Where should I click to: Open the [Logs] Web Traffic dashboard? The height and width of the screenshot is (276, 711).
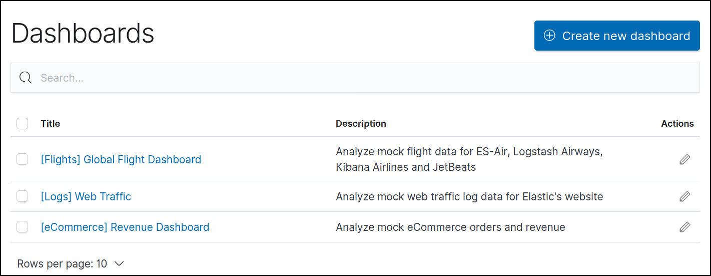click(x=86, y=196)
